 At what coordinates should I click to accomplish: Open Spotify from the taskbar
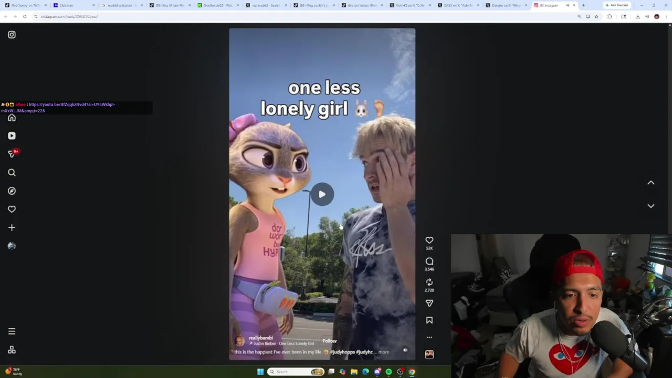coord(388,372)
